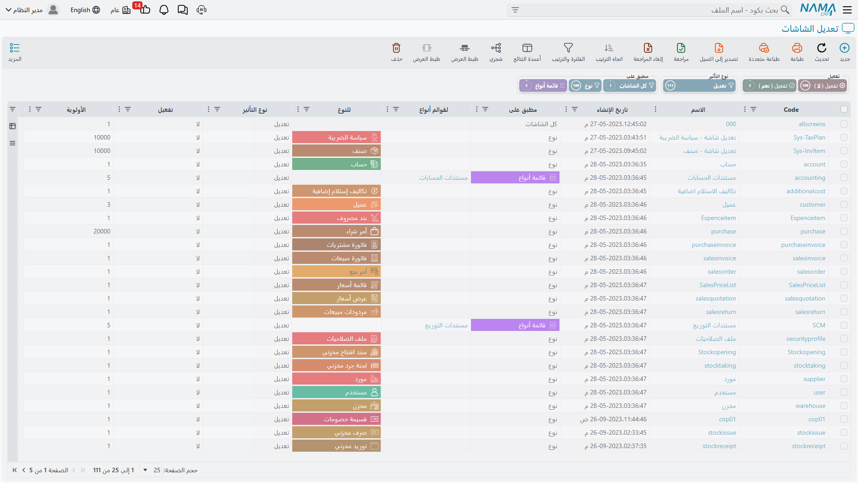The height and width of the screenshot is (483, 858).
Task: Open the المزيد more options menu
Action: pyautogui.click(x=15, y=52)
